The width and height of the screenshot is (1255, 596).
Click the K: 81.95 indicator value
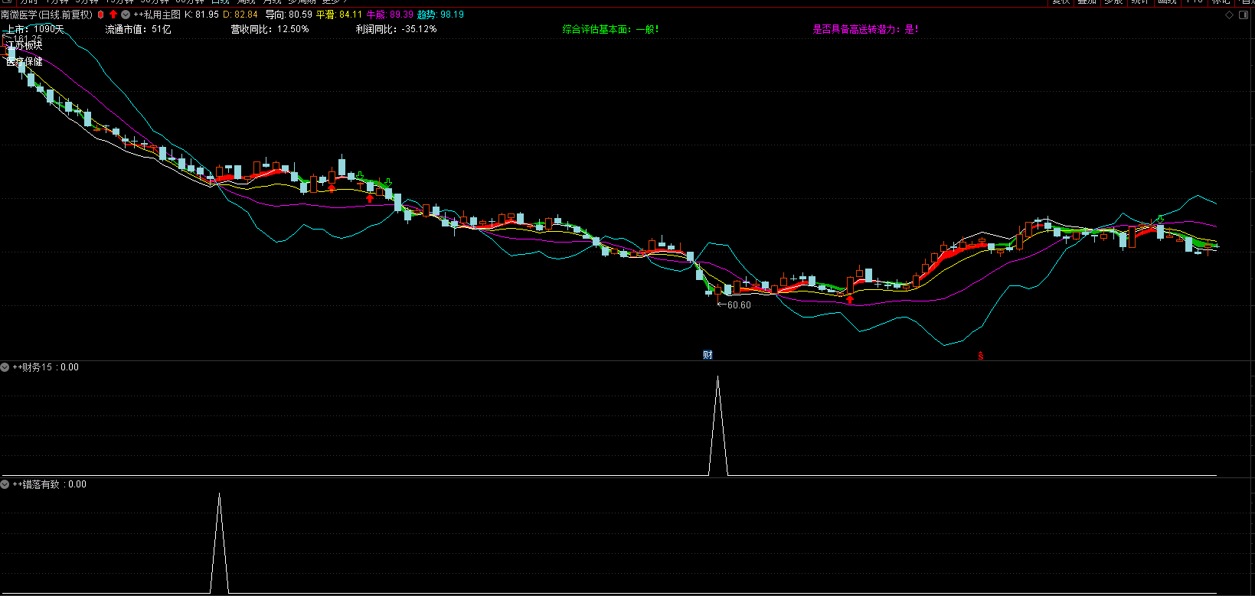[x=202, y=15]
